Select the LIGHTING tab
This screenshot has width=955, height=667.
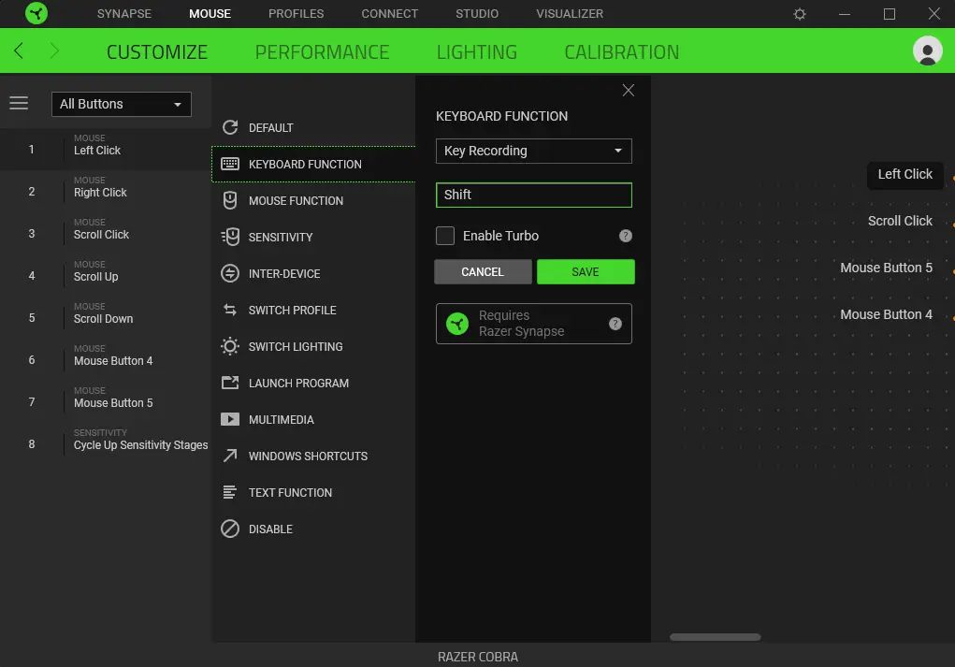[477, 51]
